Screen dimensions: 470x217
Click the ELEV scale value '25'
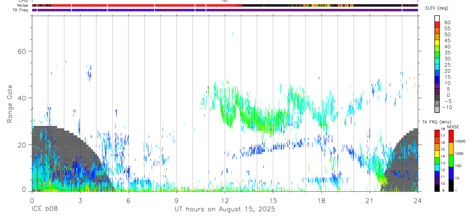tap(447, 65)
